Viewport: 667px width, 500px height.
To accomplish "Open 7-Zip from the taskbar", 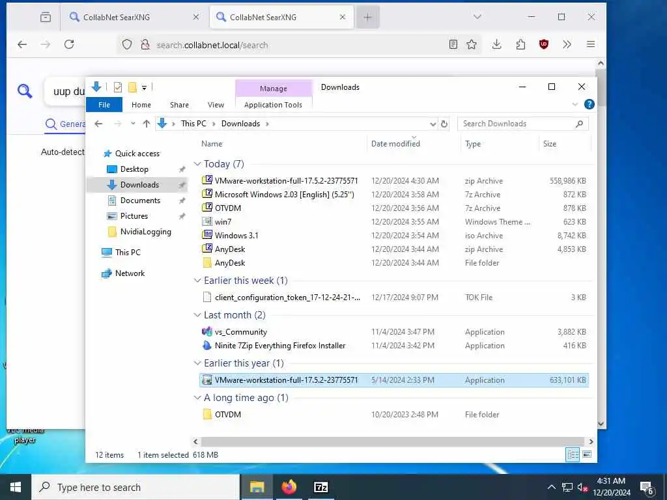I will 320,487.
